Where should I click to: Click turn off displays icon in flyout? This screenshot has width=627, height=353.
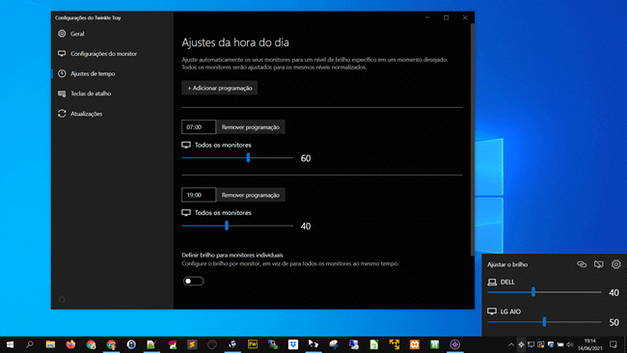599,264
